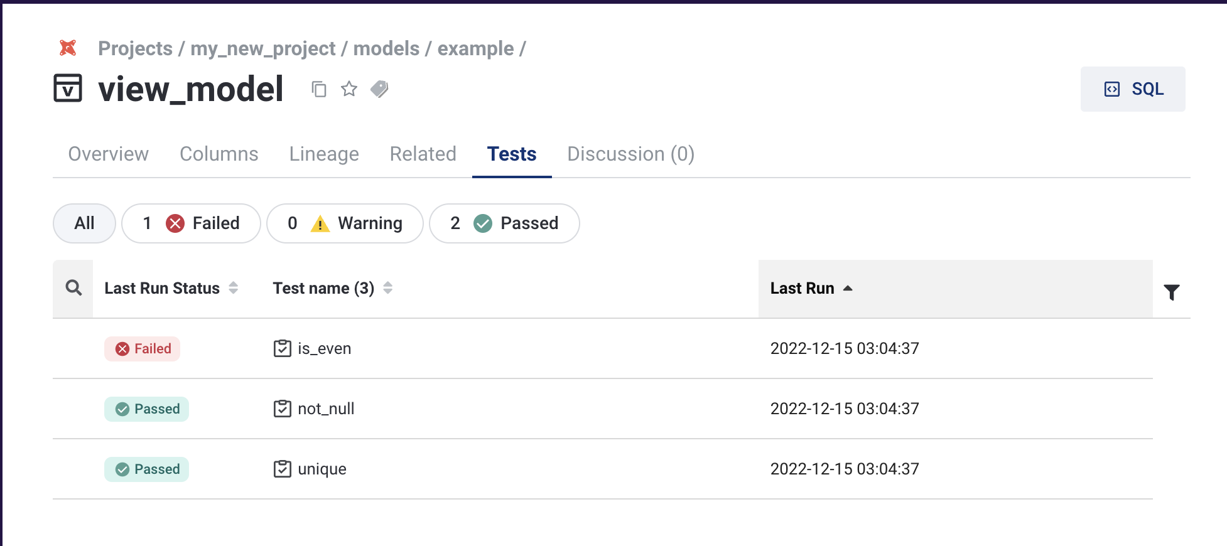
Task: Click the unique test icon
Action: point(283,469)
